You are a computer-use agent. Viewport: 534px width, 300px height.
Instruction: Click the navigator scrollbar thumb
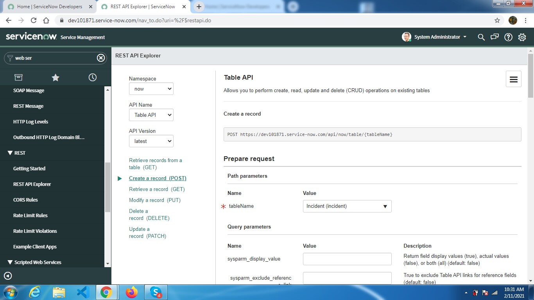107,187
